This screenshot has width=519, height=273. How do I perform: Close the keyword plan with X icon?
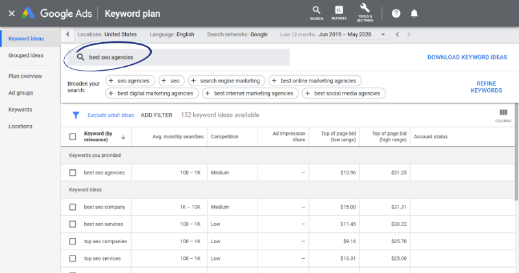pyautogui.click(x=11, y=13)
